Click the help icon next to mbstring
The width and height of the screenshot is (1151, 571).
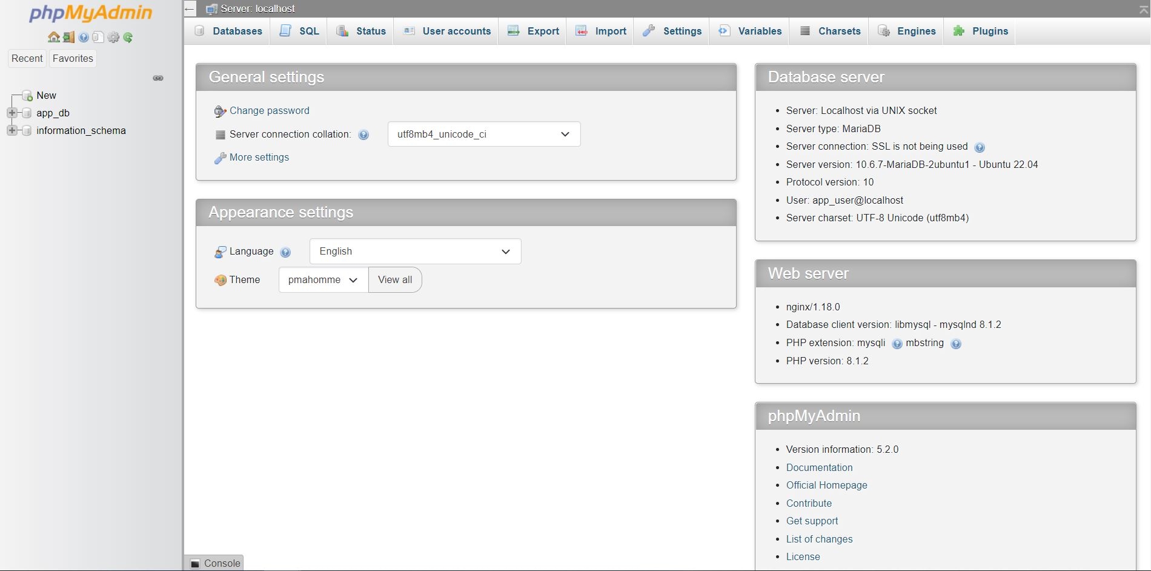[956, 344]
